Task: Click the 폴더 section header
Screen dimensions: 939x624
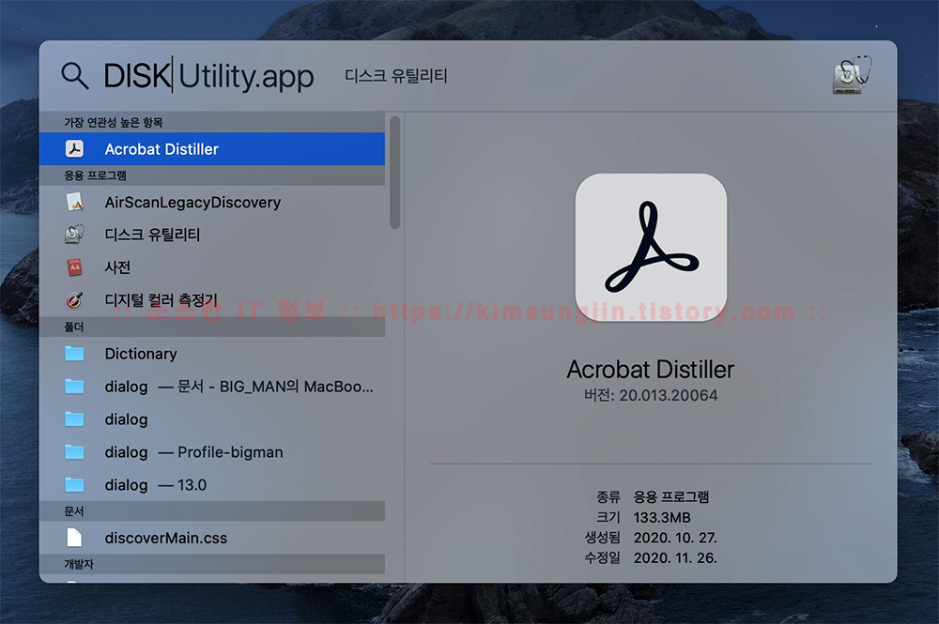Action: [212, 327]
